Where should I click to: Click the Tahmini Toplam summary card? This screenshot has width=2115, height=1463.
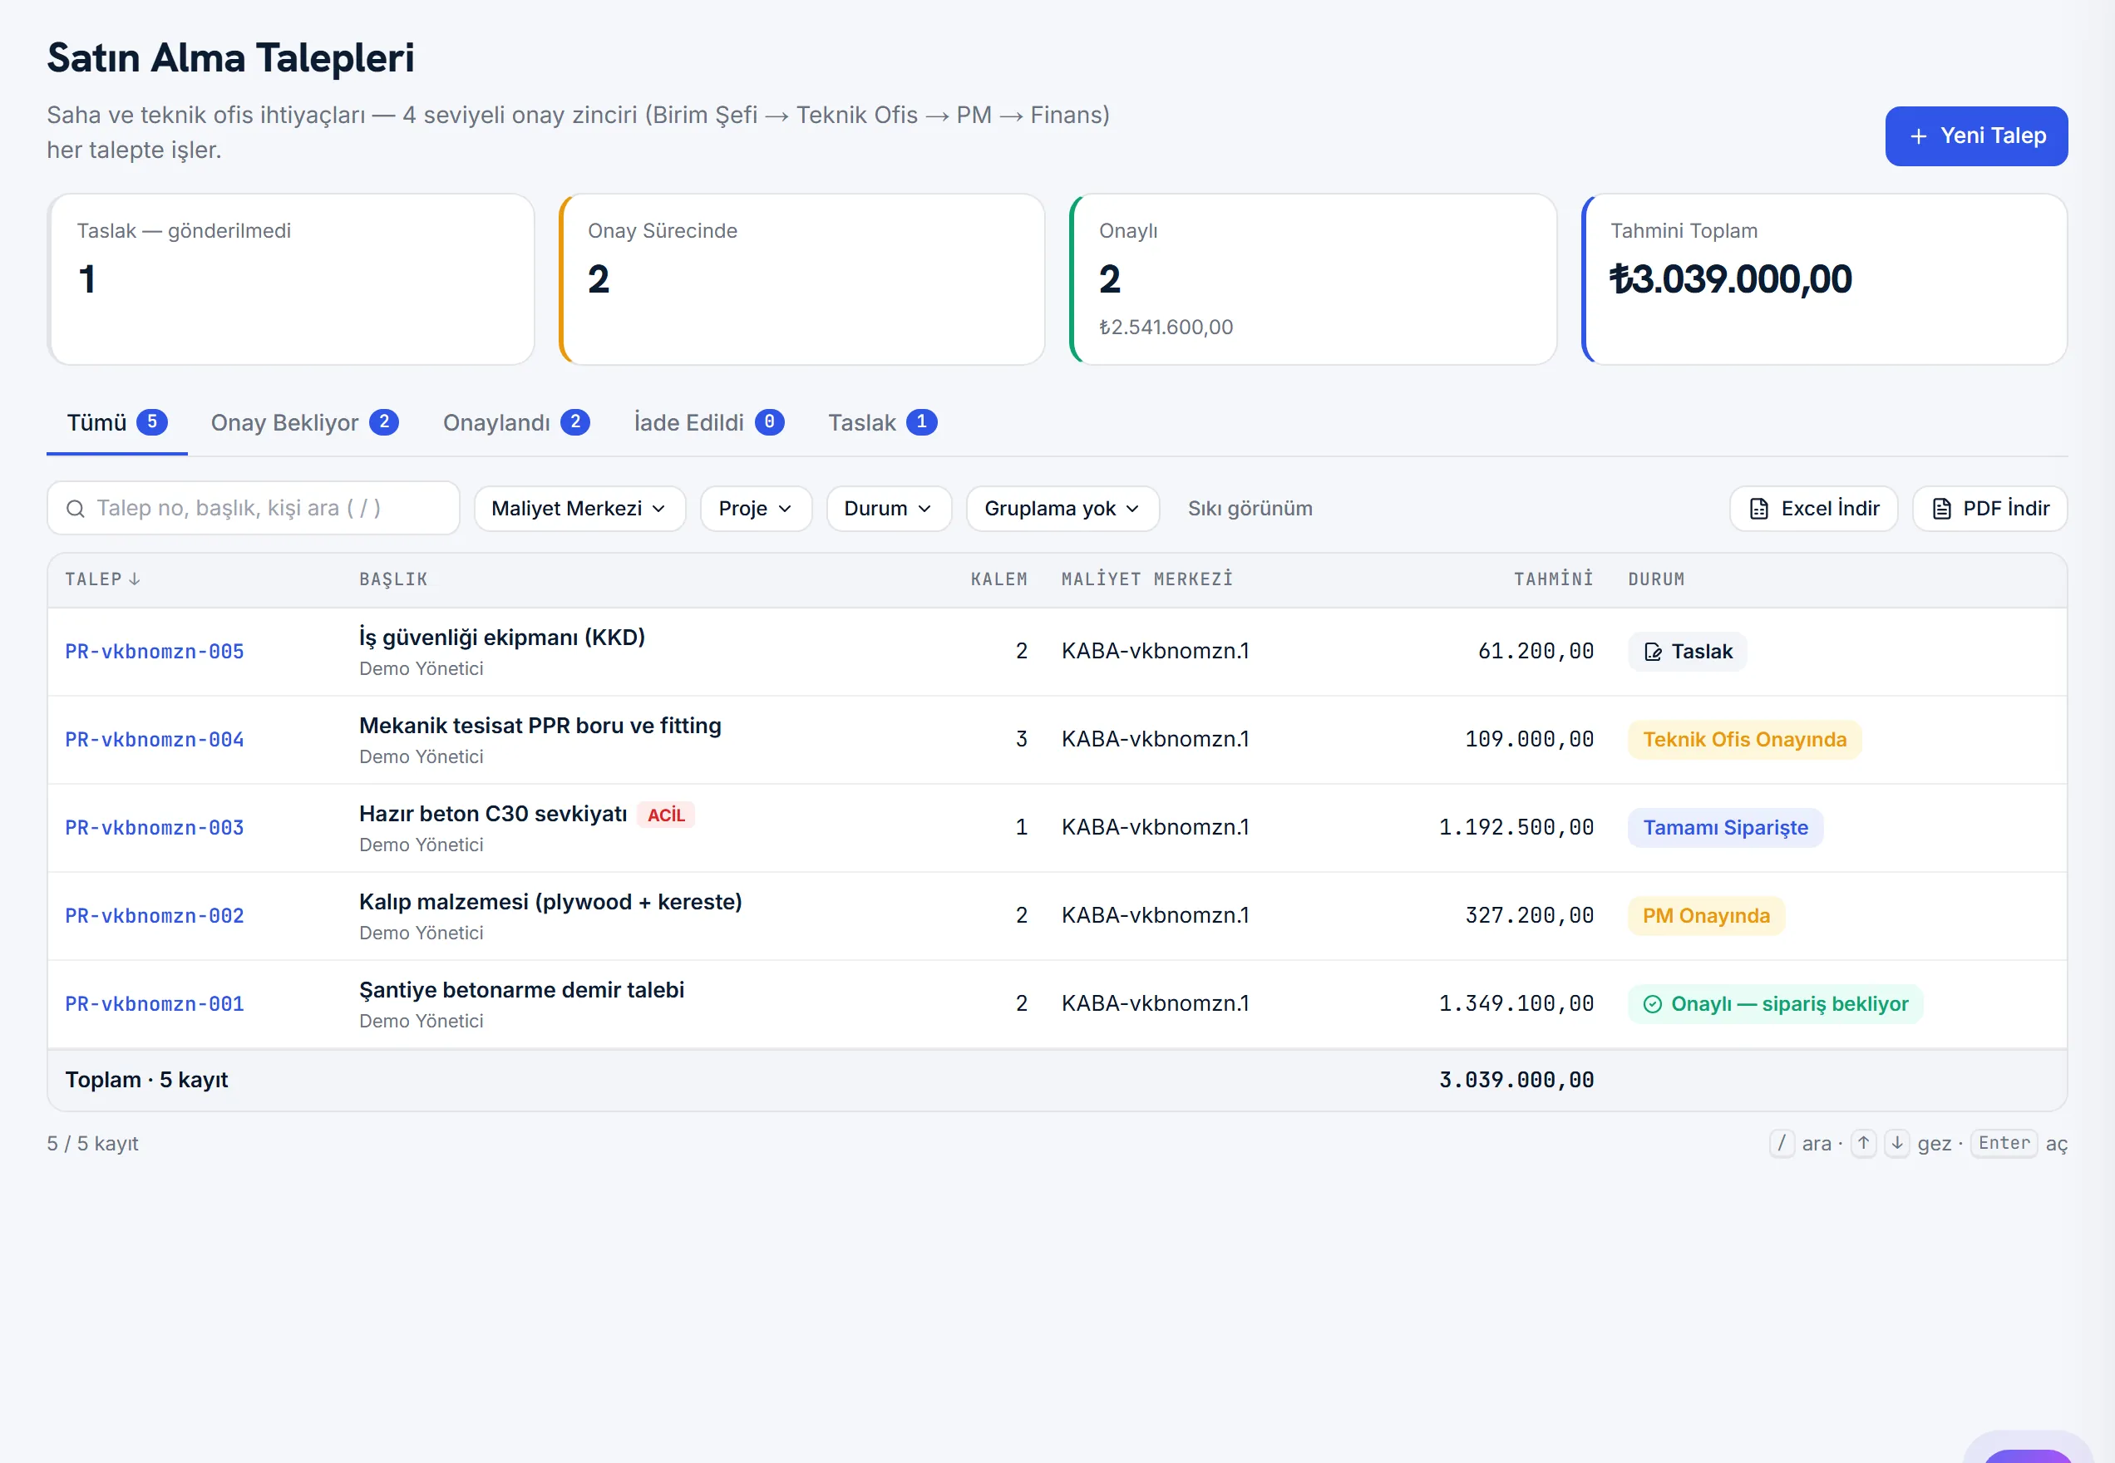1823,279
